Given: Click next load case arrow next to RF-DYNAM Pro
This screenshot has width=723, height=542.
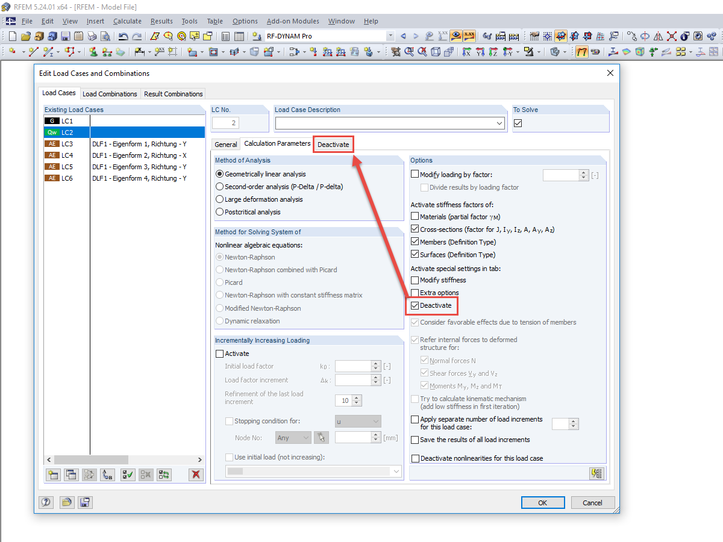Looking at the screenshot, I should (x=416, y=36).
